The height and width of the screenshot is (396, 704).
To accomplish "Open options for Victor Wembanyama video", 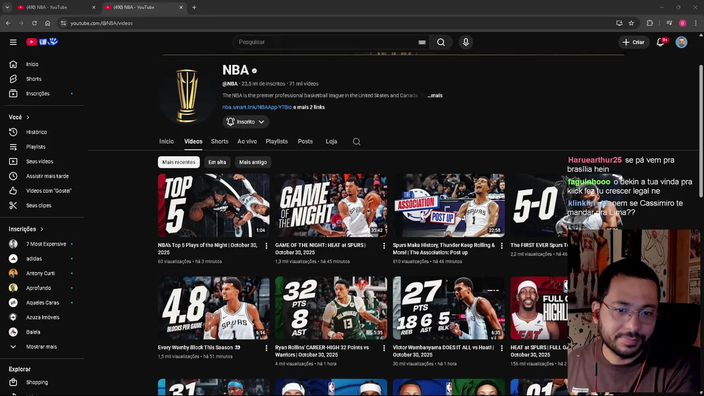I will [501, 348].
